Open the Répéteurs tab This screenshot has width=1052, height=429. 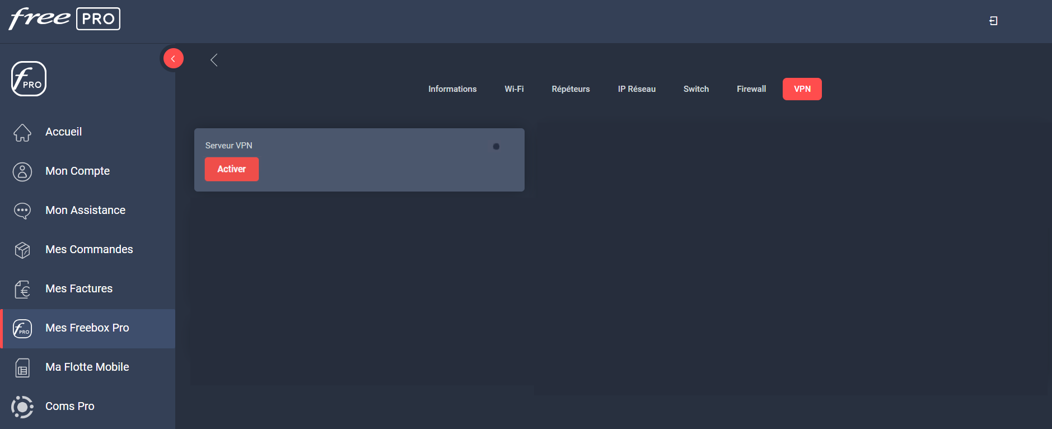[571, 89]
